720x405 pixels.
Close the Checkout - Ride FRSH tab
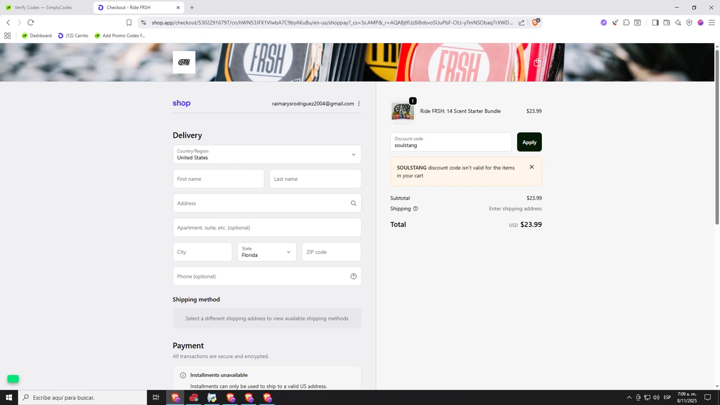click(178, 8)
